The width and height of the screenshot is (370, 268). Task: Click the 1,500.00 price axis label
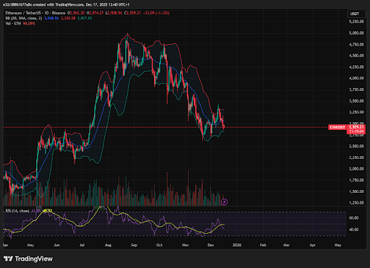pyautogui.click(x=356, y=191)
